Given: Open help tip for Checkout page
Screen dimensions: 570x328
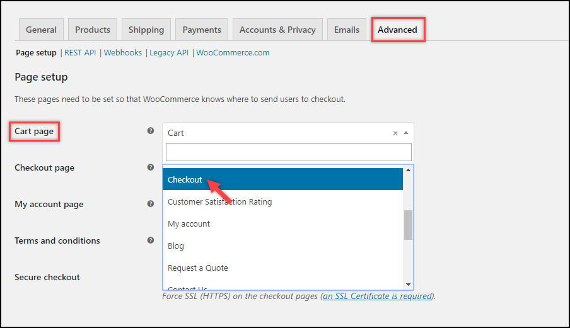Looking at the screenshot, I should [151, 167].
